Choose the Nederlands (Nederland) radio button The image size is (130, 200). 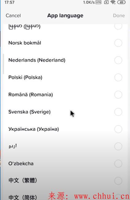(118, 60)
